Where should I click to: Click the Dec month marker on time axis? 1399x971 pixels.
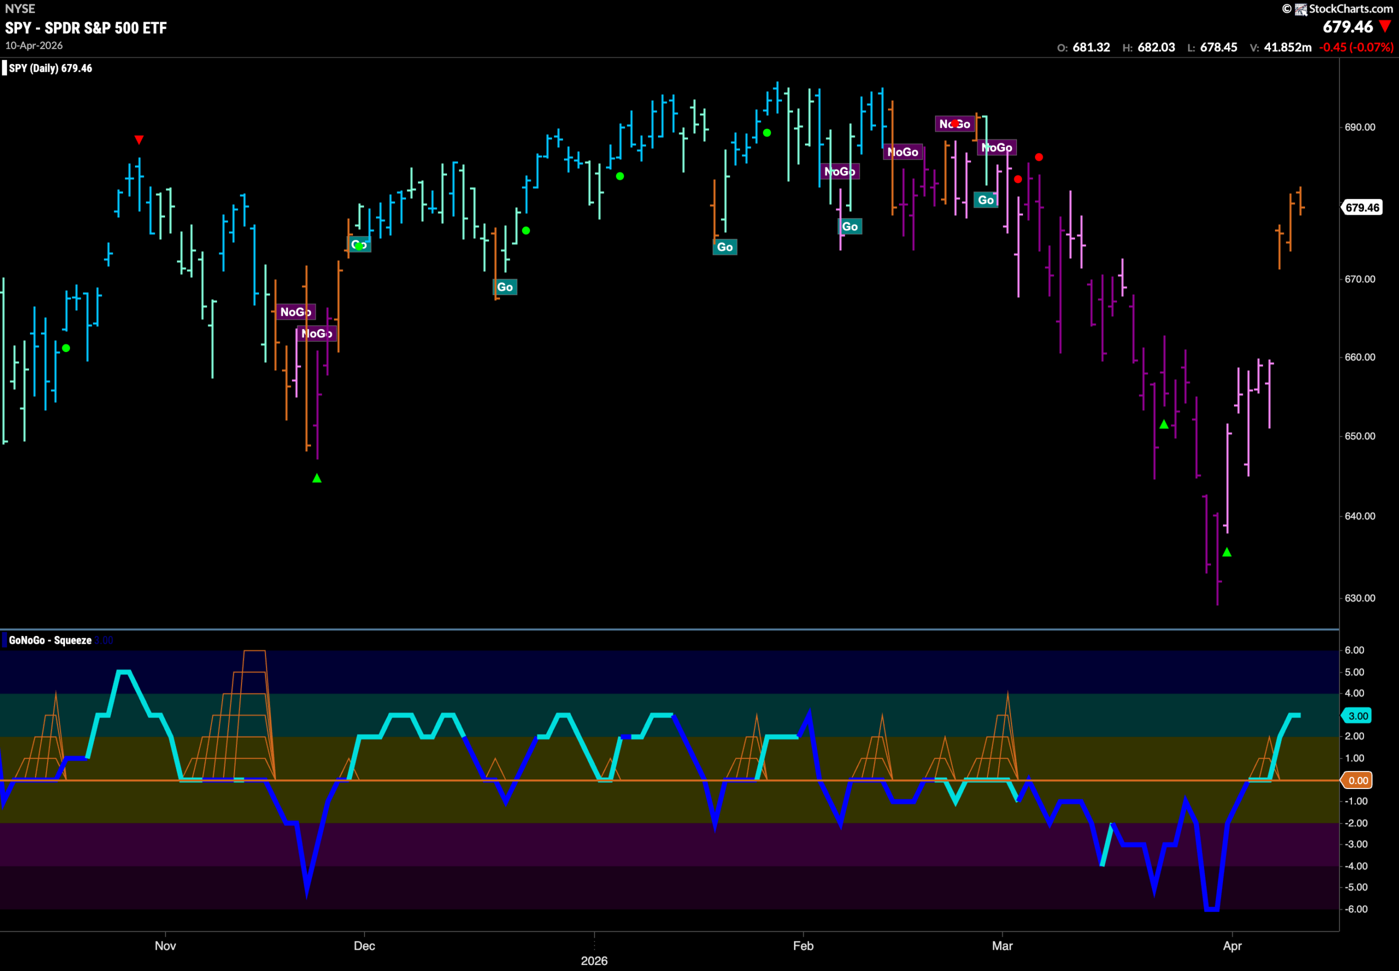click(x=365, y=945)
